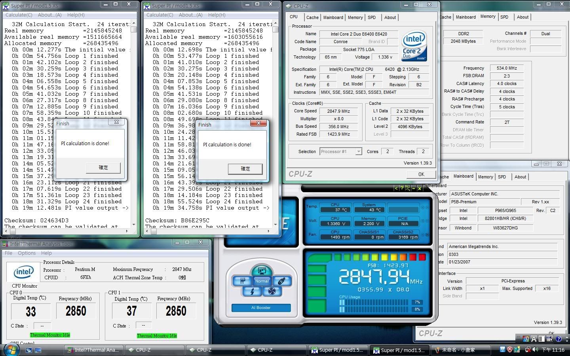Select the Normal mode button in AI Suite
The image size is (570, 356).
(x=262, y=281)
